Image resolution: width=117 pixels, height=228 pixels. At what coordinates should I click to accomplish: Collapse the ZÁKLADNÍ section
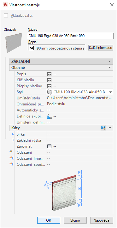click(110, 61)
